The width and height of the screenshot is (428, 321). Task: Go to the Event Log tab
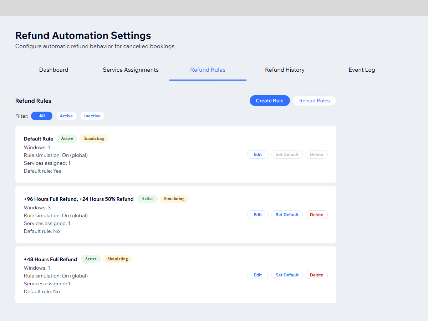(362, 70)
